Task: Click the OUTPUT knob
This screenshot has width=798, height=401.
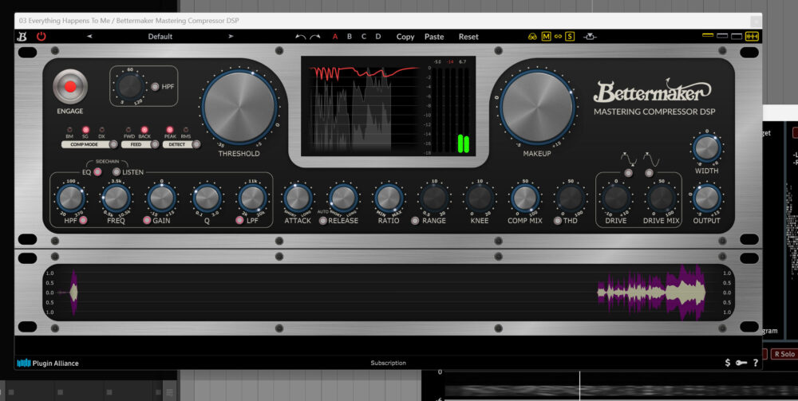Action: 707,199
